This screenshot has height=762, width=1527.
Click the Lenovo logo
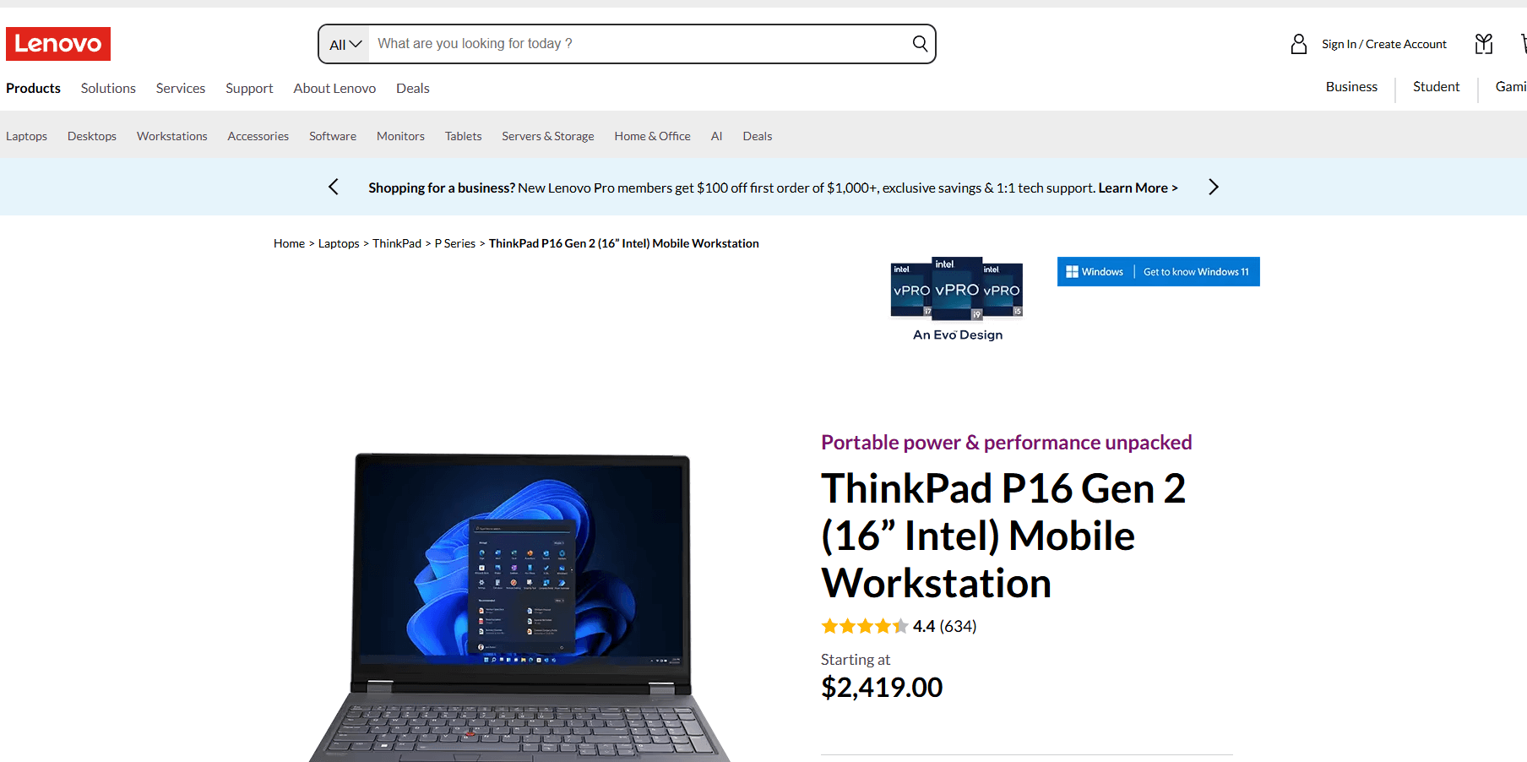(58, 44)
